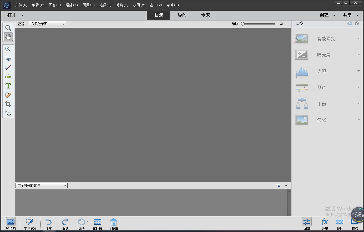This screenshot has width=364, height=232.
Task: Expand the 锐化 adjustment section
Action: (358, 120)
